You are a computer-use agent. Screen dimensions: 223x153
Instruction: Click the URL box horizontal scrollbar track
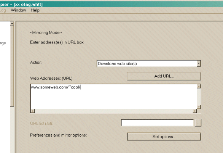[x=114, y=111]
